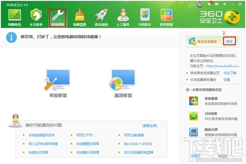Open 浏览器外观异常 issue link

pos(88,153)
